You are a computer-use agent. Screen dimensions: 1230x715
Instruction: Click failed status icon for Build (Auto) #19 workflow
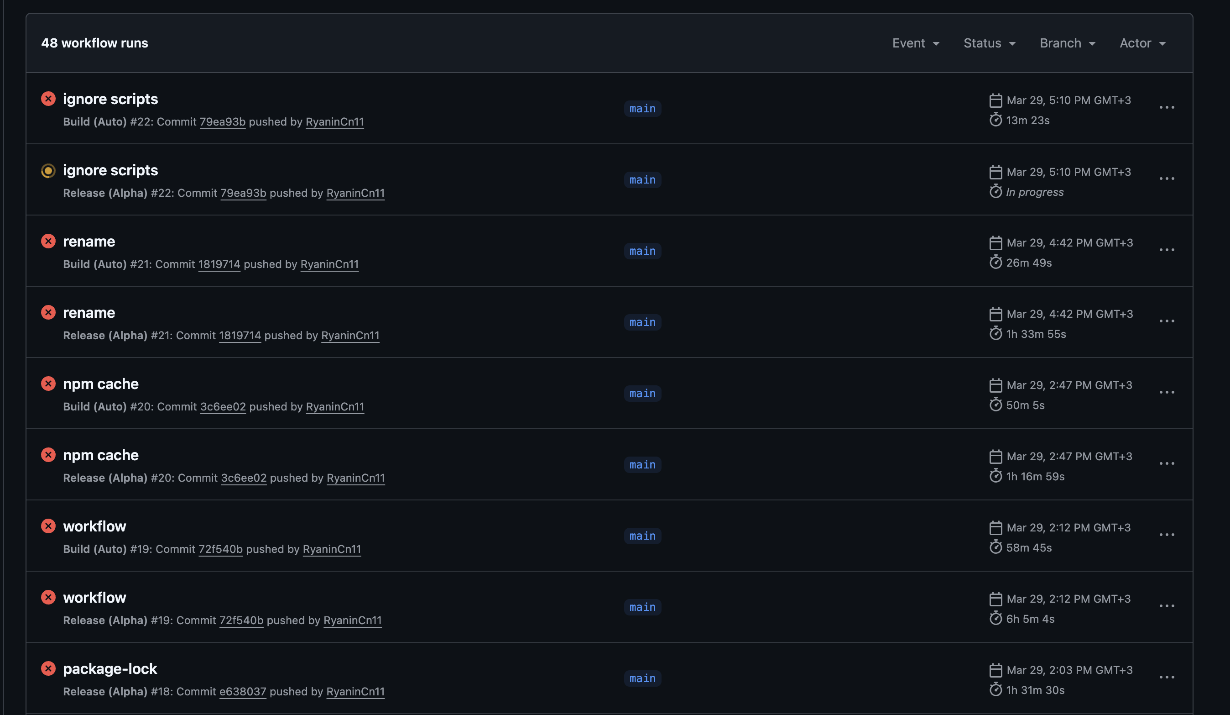[48, 526]
